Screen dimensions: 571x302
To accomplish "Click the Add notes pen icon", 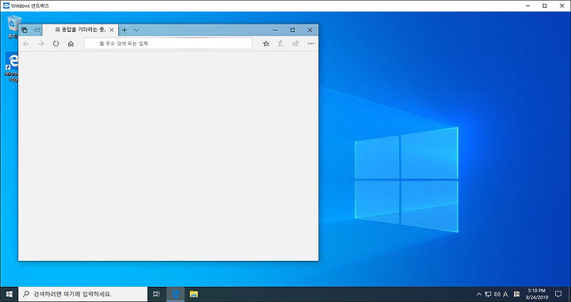I will tap(281, 44).
